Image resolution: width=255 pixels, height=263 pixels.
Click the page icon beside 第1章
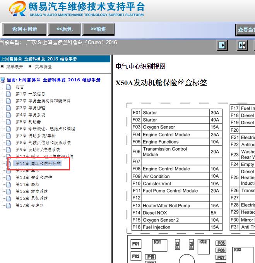[x=9, y=94]
